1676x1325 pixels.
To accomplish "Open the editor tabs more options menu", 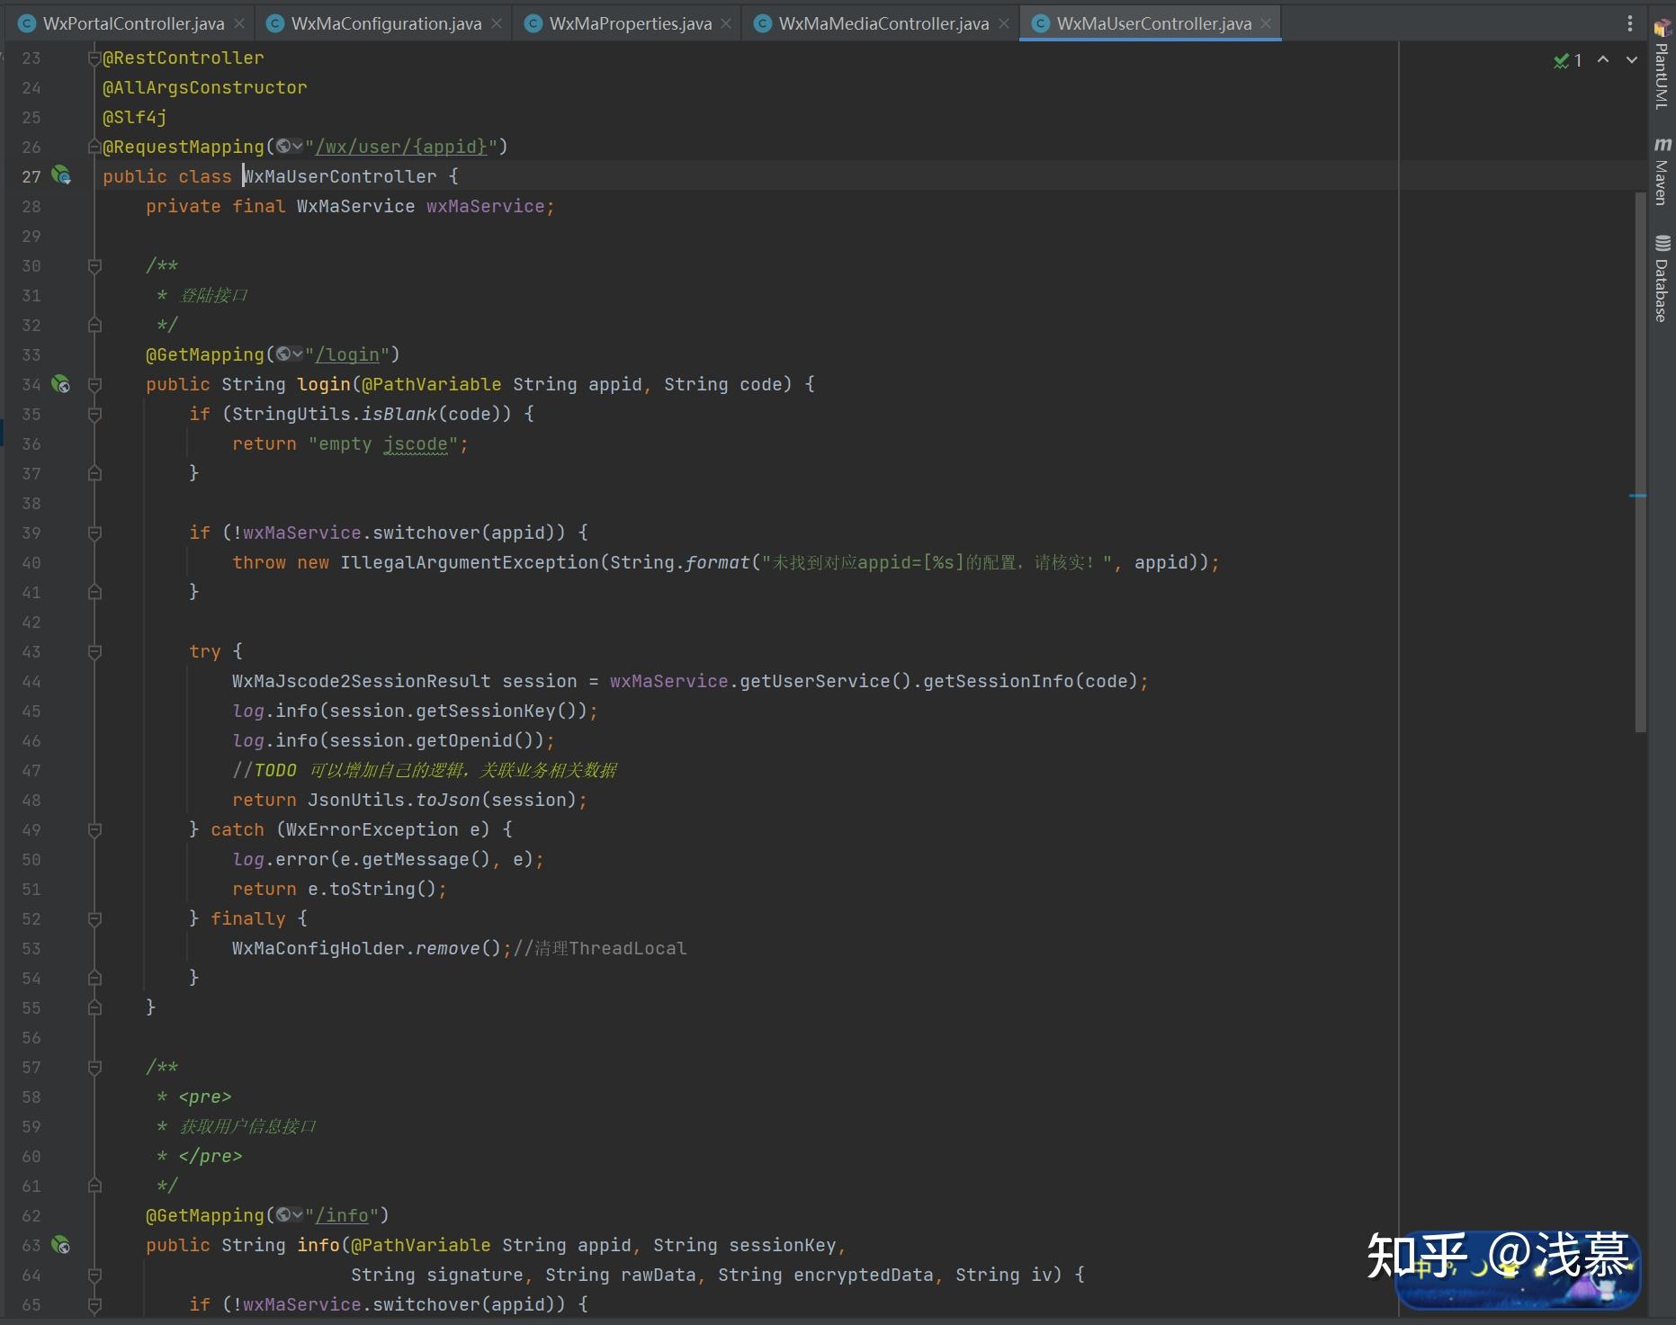I will click(1629, 23).
